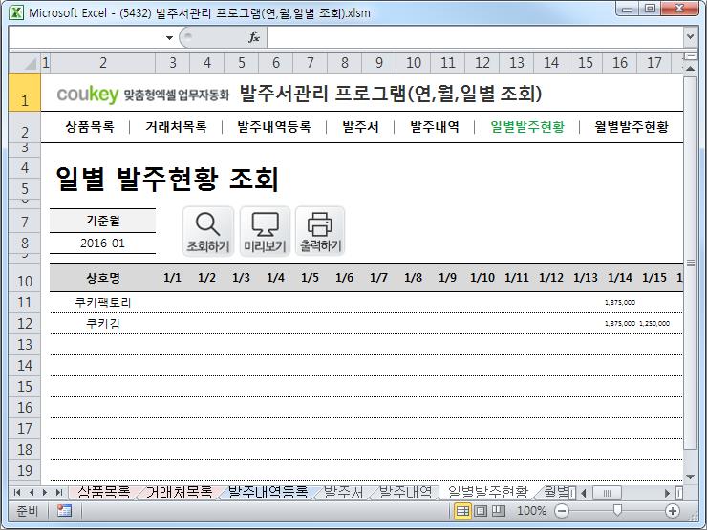The height and width of the screenshot is (530, 707).
Task: Go to last sheet tab navigation arrow
Action: [58, 492]
